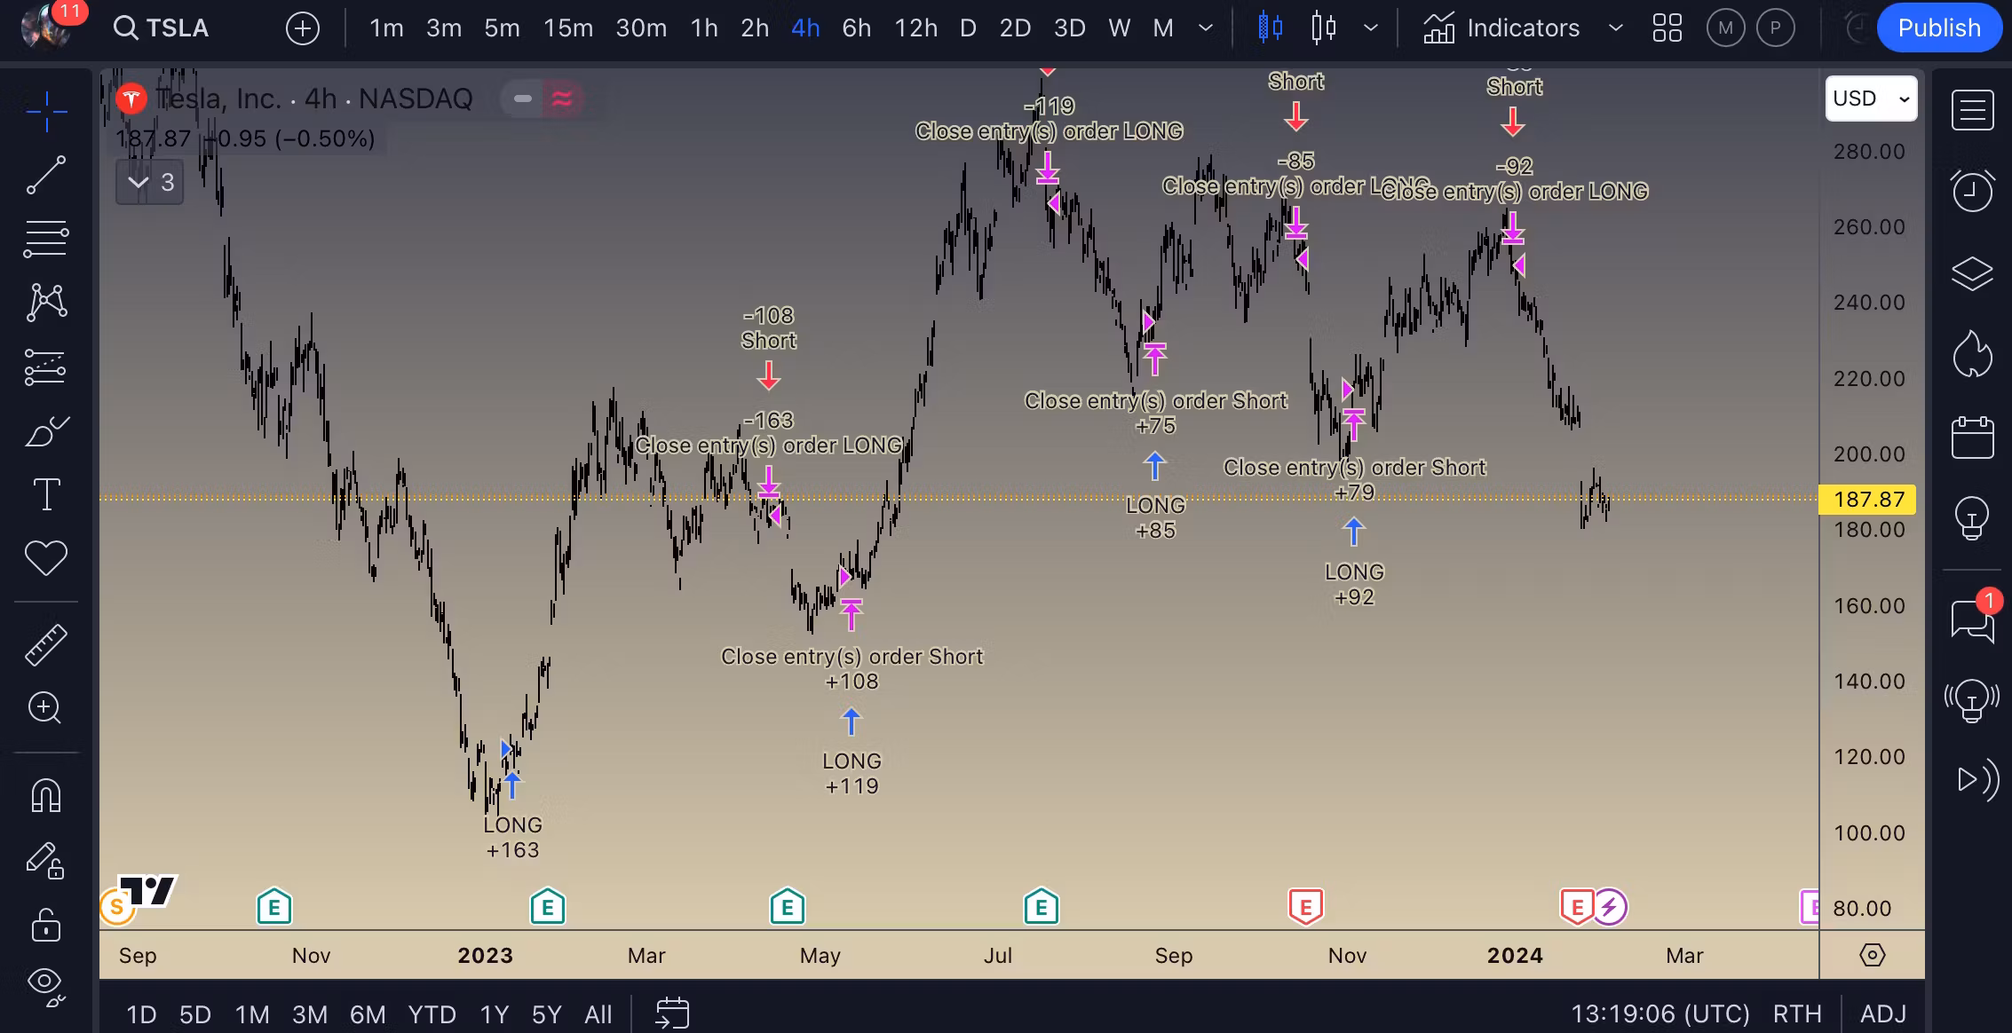Toggle ADJ adjusted data setting

(1883, 1013)
